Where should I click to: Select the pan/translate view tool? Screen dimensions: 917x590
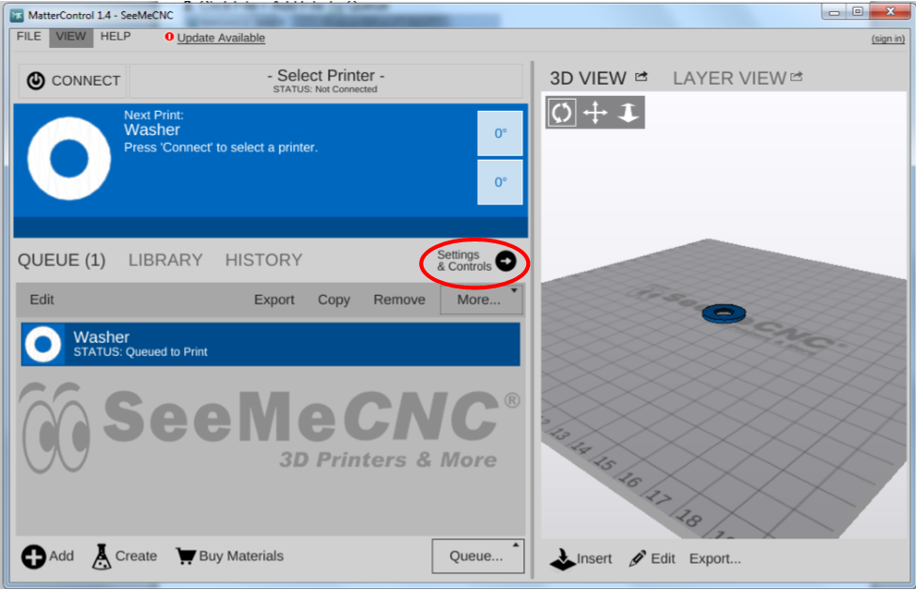point(595,113)
